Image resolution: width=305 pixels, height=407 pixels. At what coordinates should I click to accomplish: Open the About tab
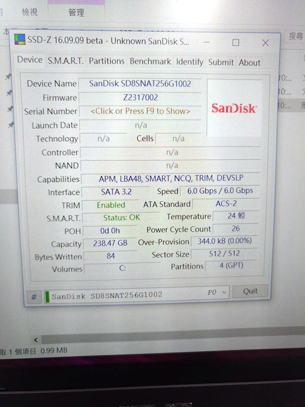250,63
